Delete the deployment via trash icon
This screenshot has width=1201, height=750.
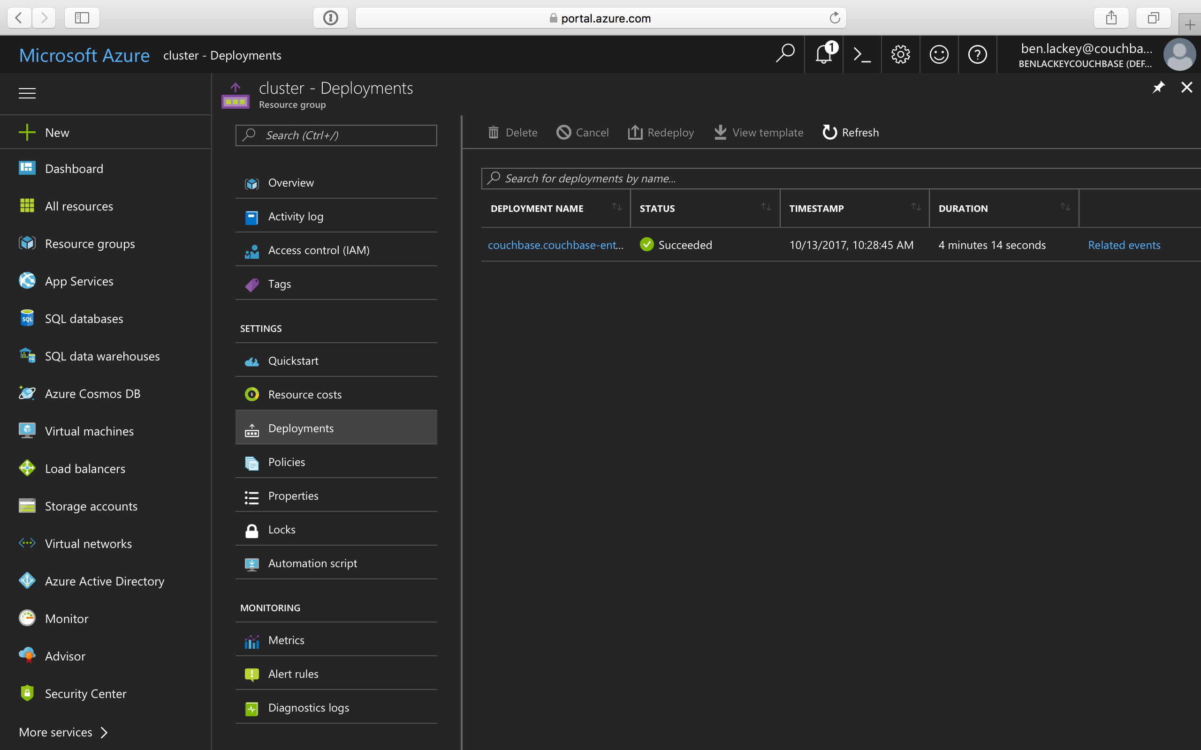(512, 132)
